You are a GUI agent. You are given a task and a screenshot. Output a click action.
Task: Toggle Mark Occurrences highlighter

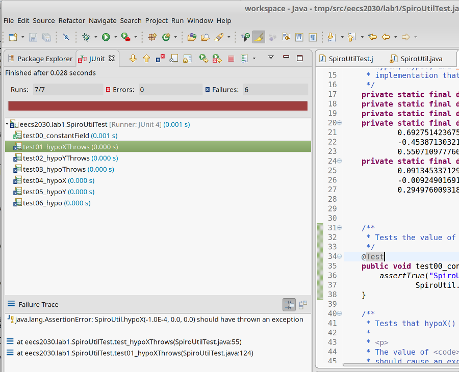click(259, 37)
